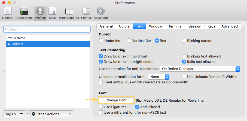Open the Other Actions menu

point(51,114)
